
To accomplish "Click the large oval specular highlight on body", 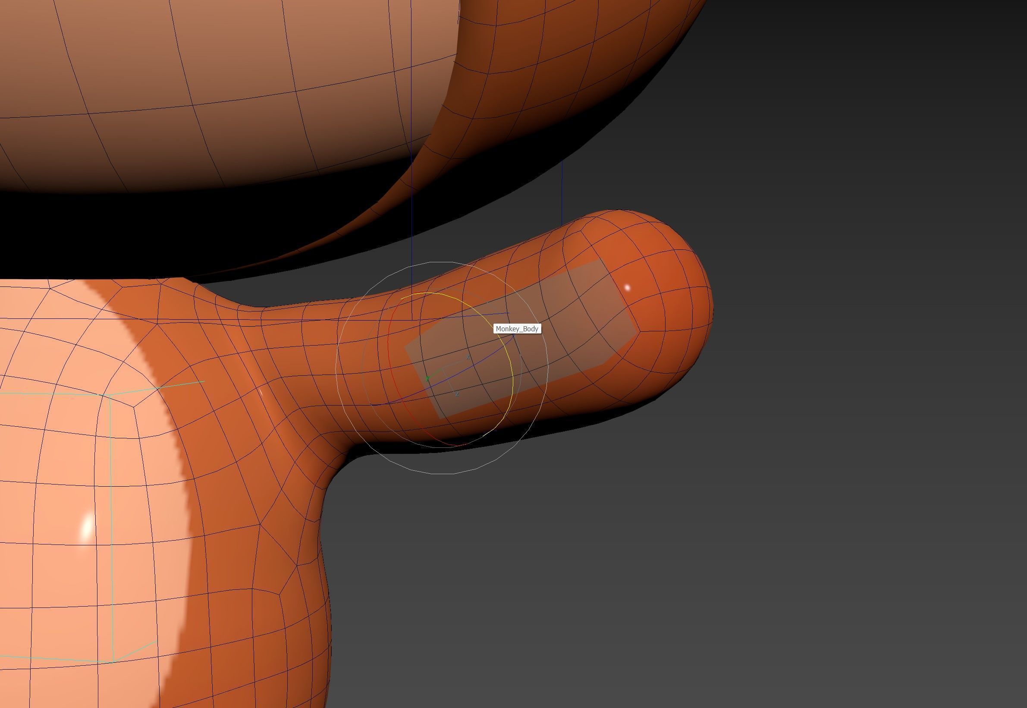I will pos(88,528).
